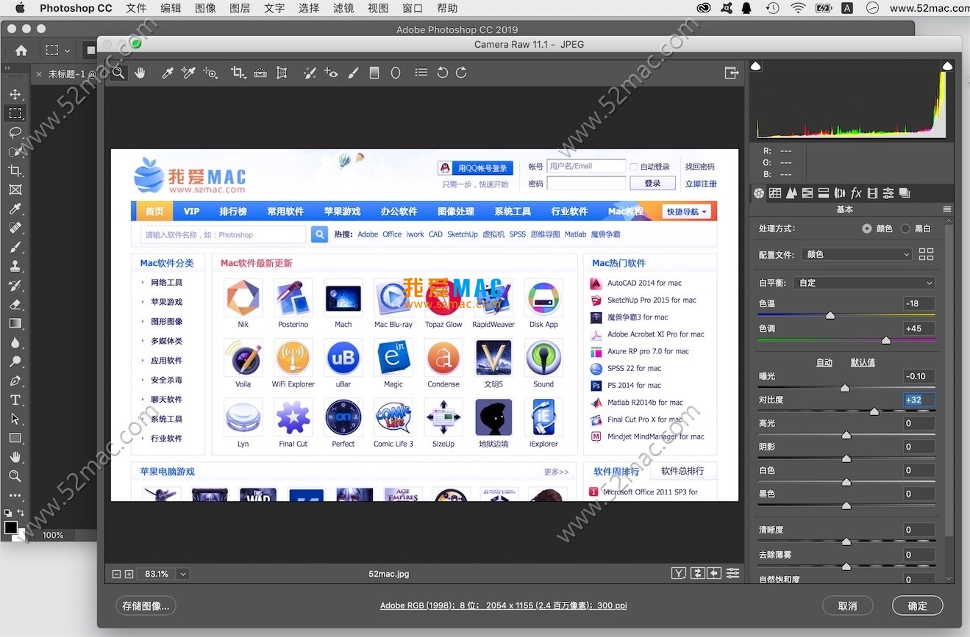Open the 配置文件 profile dropdown
This screenshot has width=970, height=637.
857,254
